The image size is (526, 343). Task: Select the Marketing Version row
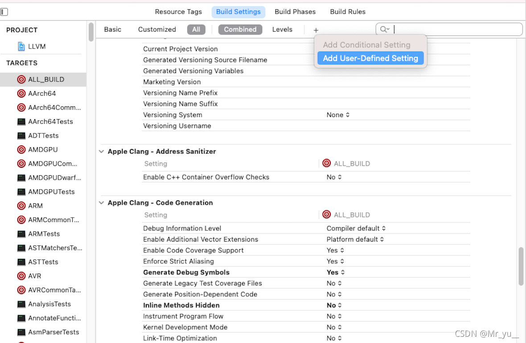point(306,82)
